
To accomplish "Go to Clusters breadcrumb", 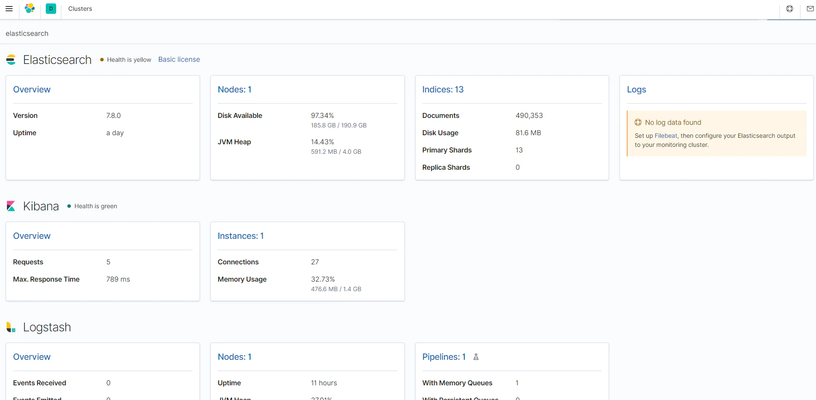I will click(x=80, y=9).
